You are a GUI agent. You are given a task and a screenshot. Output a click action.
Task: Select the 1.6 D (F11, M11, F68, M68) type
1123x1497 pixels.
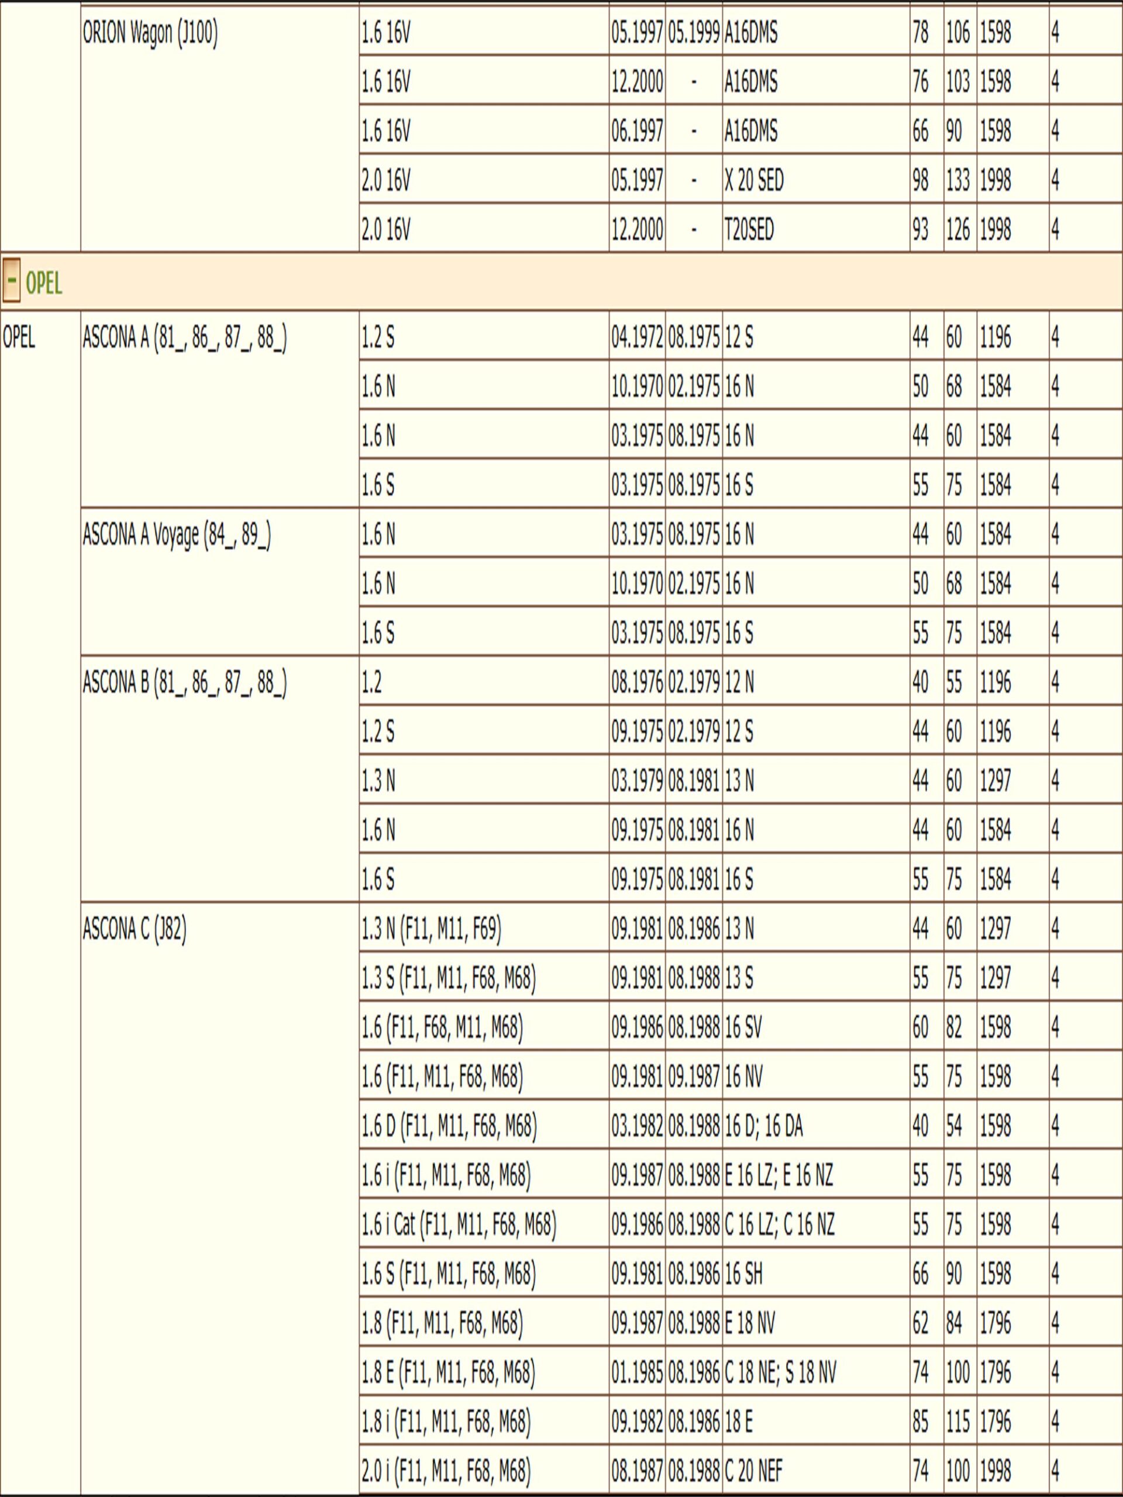pos(449,1126)
